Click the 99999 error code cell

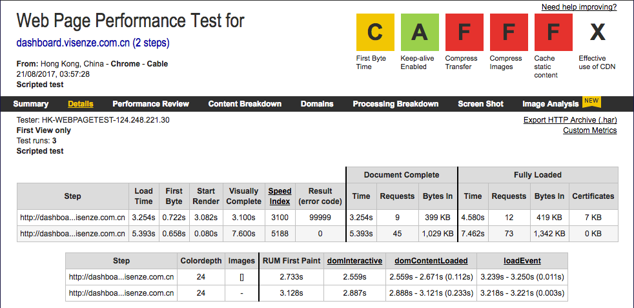click(320, 218)
